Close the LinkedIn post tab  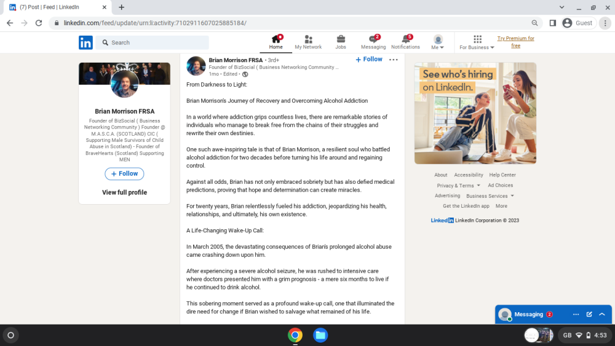(104, 7)
